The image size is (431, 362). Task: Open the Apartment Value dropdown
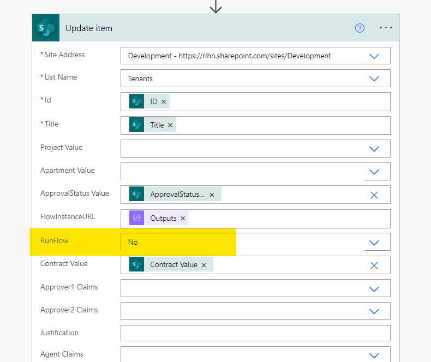pyautogui.click(x=374, y=172)
